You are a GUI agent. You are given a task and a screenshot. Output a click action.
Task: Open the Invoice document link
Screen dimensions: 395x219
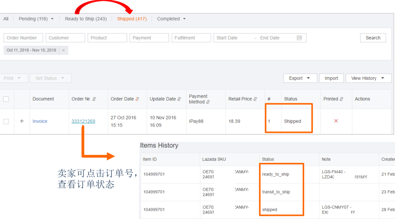[x=40, y=121]
